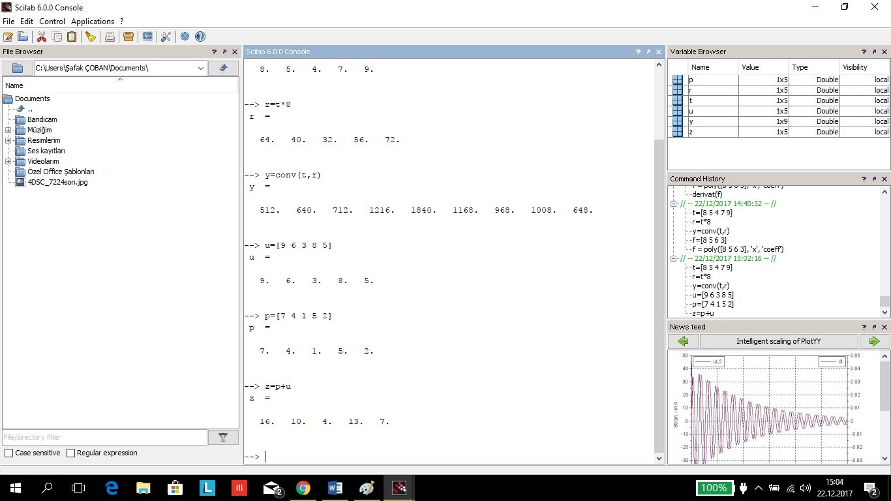This screenshot has width=891, height=501.
Task: Undock the News feed panel
Action: click(x=874, y=327)
